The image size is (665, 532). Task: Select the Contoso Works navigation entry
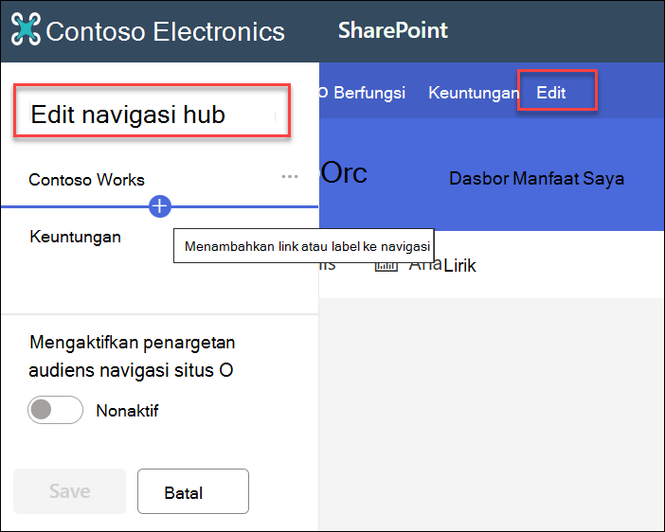86,180
